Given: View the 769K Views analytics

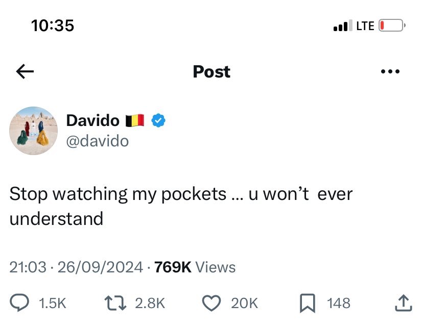Looking at the screenshot, I should click(195, 267).
